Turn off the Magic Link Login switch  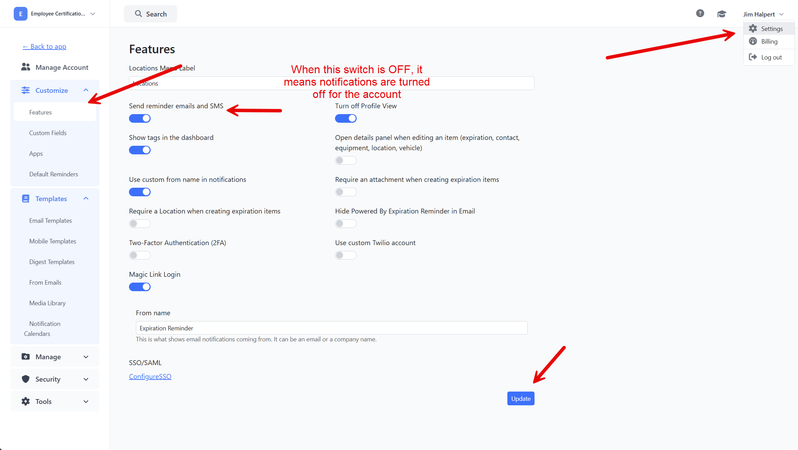coord(140,287)
